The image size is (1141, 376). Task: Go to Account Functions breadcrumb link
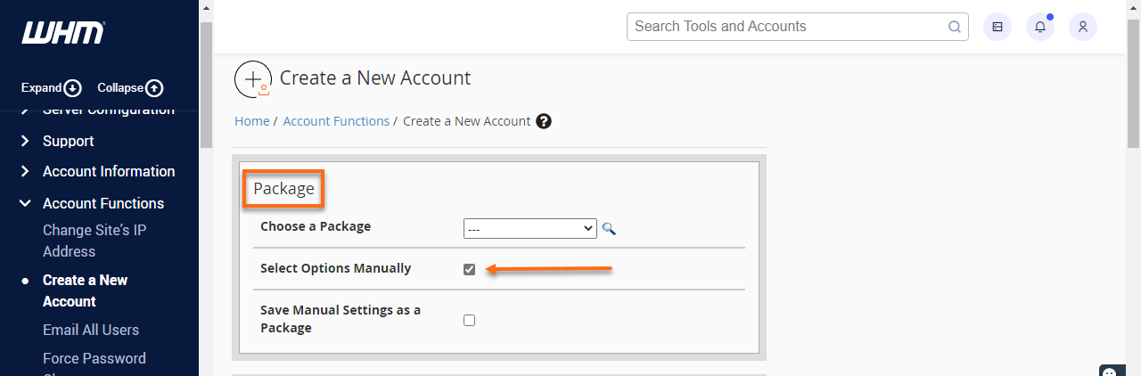coord(336,121)
